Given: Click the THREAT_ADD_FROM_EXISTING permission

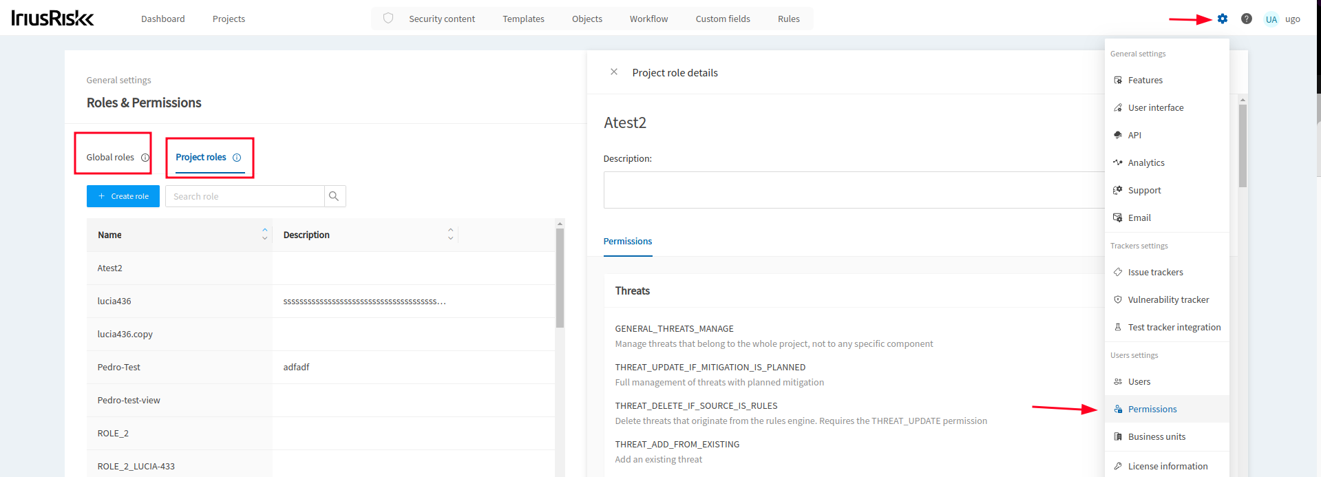Looking at the screenshot, I should click(x=677, y=445).
